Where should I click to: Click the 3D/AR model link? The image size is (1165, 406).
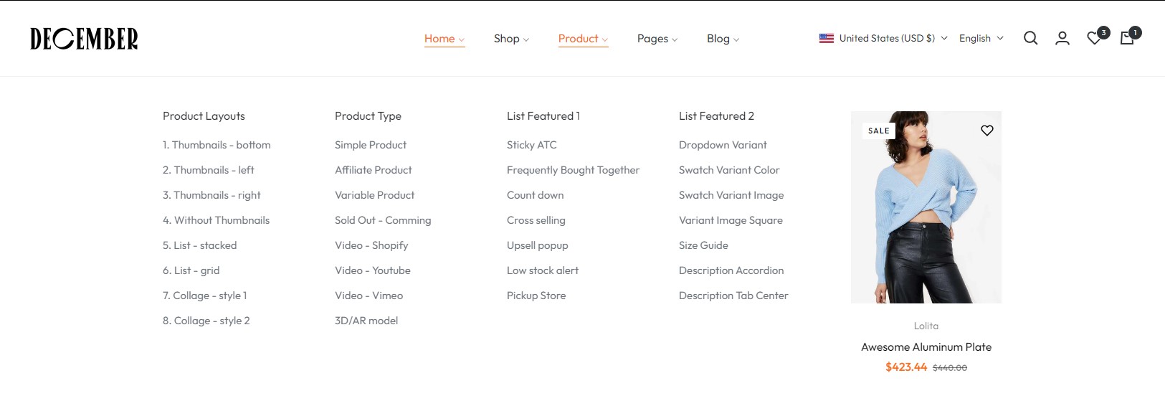click(x=366, y=321)
